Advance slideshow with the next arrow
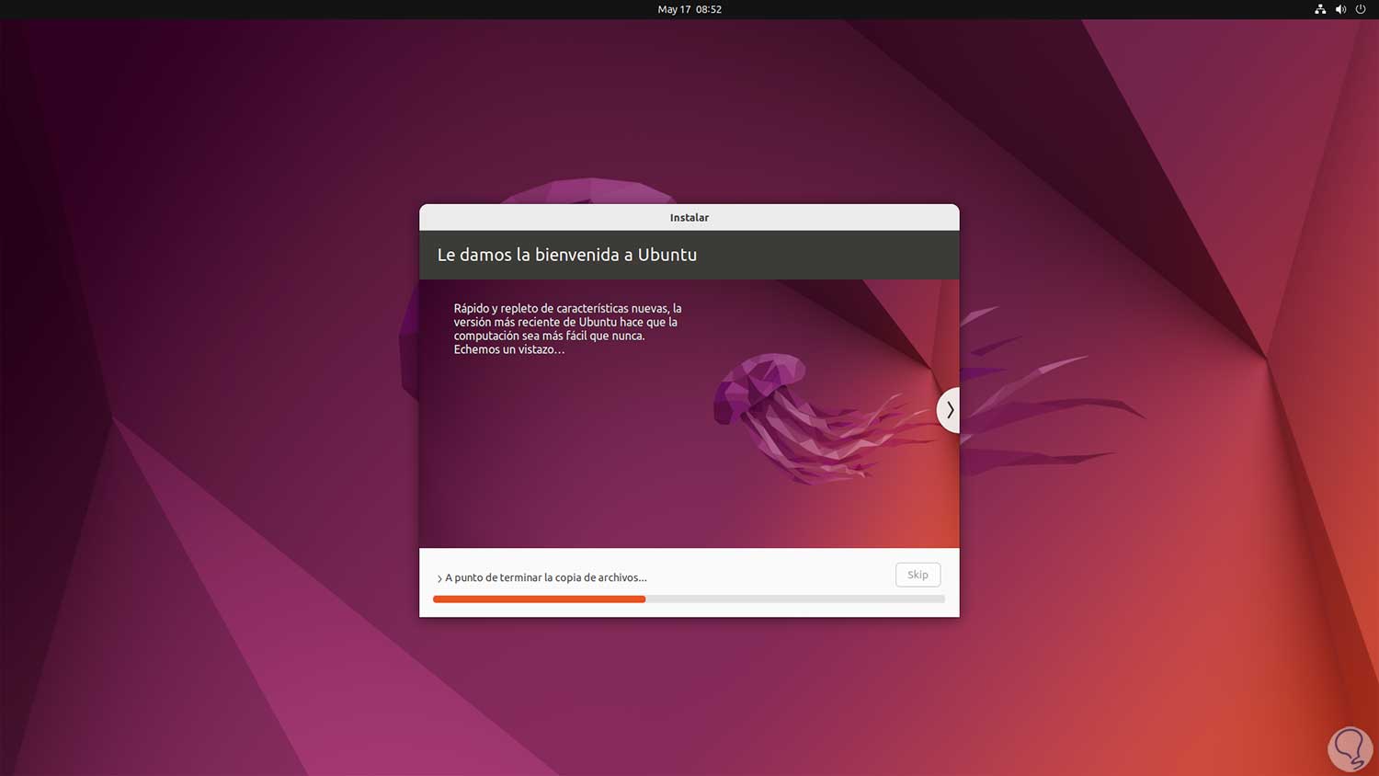Screen dimensions: 1379x776 click(949, 410)
